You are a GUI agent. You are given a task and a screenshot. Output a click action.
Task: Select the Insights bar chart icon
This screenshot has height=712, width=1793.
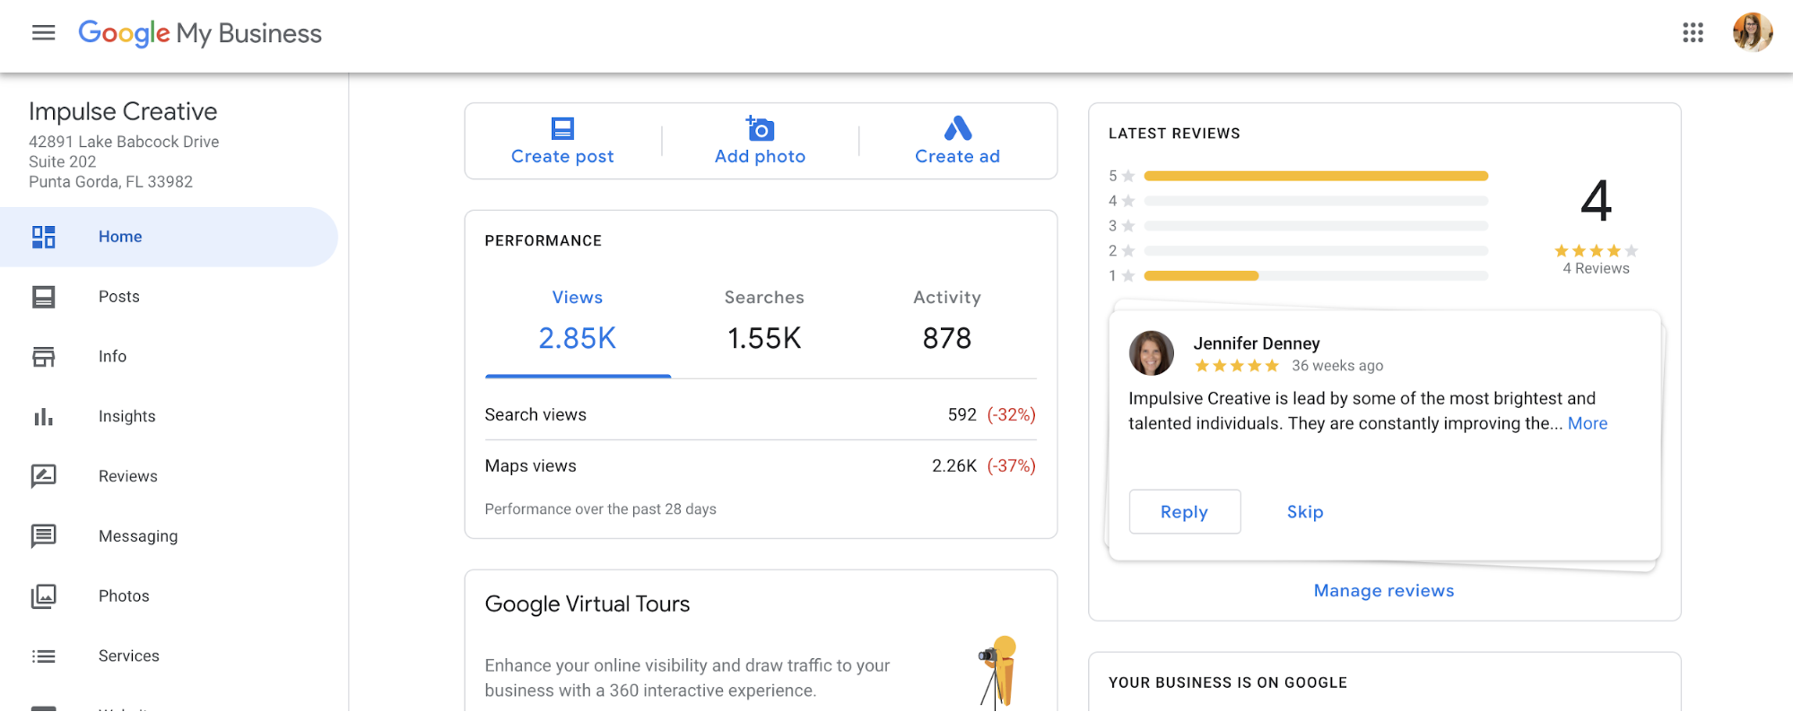pyautogui.click(x=43, y=416)
